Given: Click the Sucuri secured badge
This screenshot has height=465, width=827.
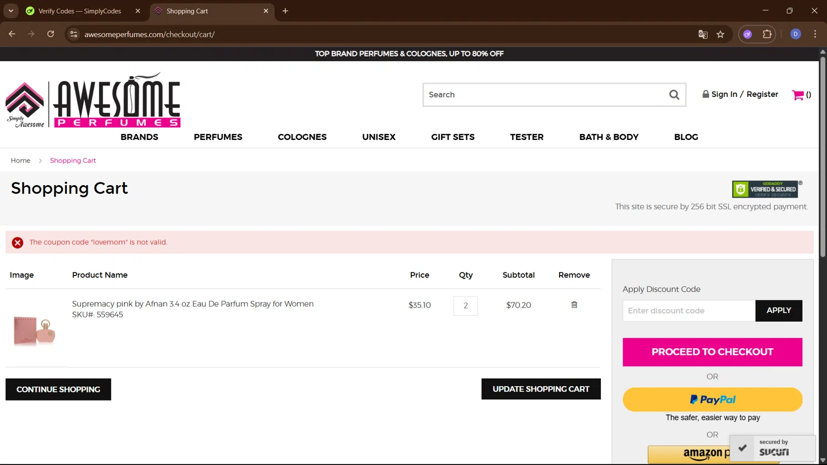Looking at the screenshot, I should click(x=772, y=448).
